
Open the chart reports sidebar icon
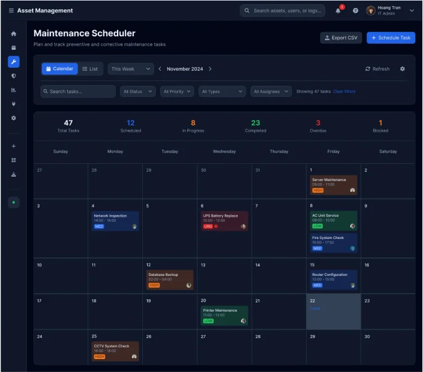tap(14, 90)
